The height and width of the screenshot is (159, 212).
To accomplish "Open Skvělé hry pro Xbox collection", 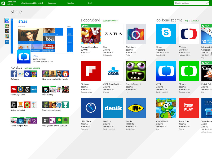I will 24,122.
